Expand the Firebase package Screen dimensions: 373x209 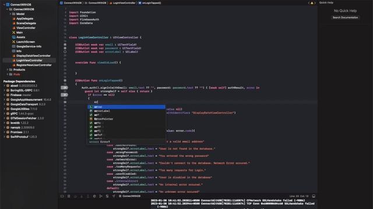click(5, 95)
